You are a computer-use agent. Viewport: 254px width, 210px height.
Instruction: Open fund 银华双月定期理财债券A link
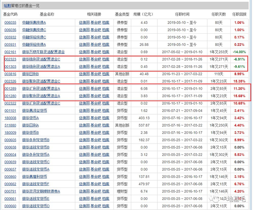click(41, 192)
